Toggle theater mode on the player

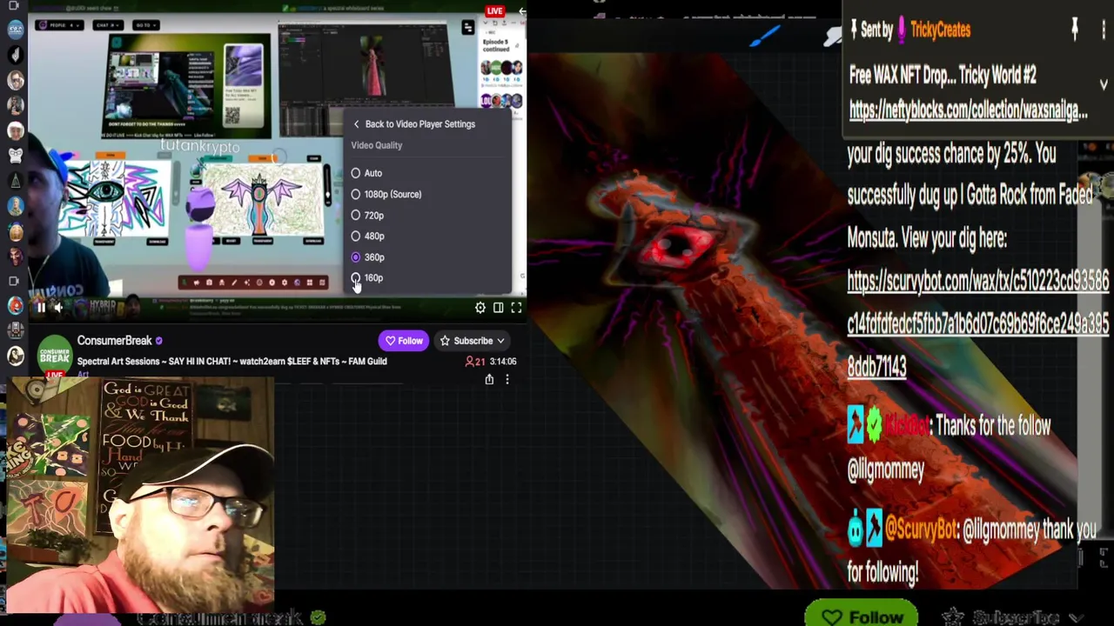tap(498, 308)
